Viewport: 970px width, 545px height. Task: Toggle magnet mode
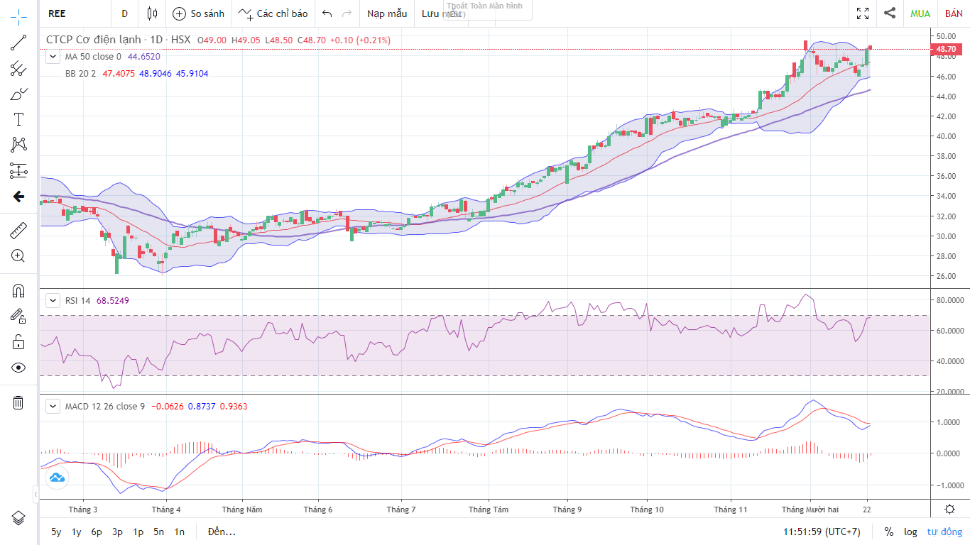point(18,290)
